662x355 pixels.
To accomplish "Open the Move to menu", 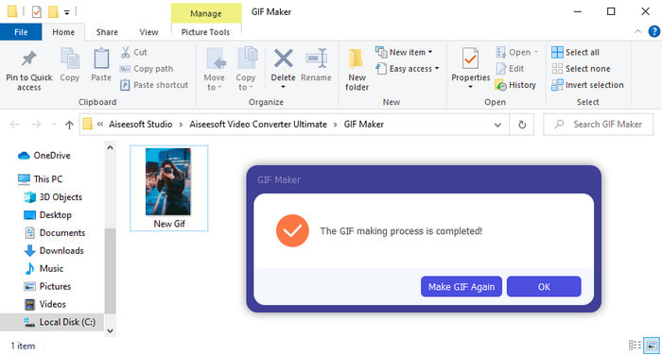I will click(215, 69).
